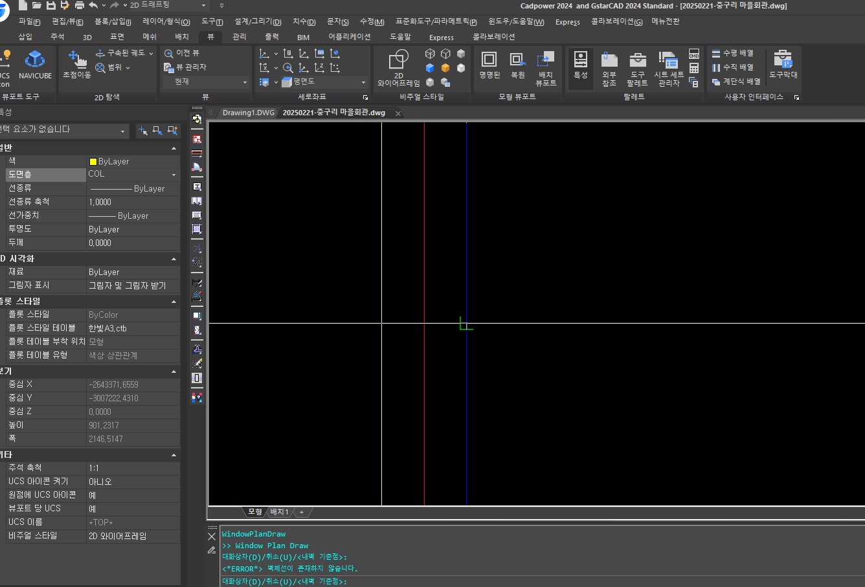Click the 배치 뷰포트 icon

pos(546,69)
